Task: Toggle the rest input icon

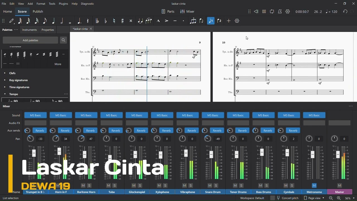Action: 88,21
